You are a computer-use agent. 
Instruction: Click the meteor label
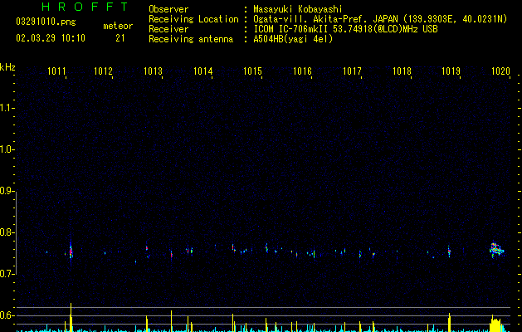pos(118,26)
